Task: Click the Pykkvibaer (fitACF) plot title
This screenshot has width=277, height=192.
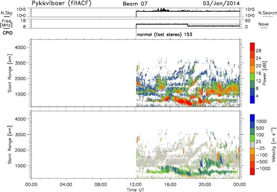Action: coord(62,3)
